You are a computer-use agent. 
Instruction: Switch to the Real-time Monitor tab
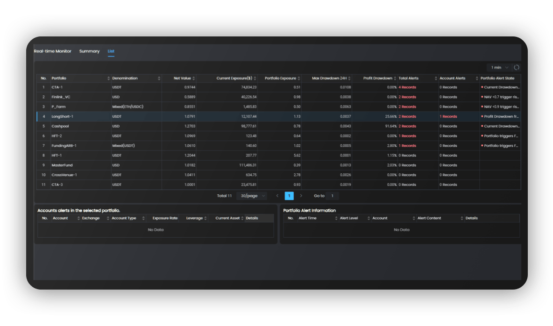click(x=52, y=51)
